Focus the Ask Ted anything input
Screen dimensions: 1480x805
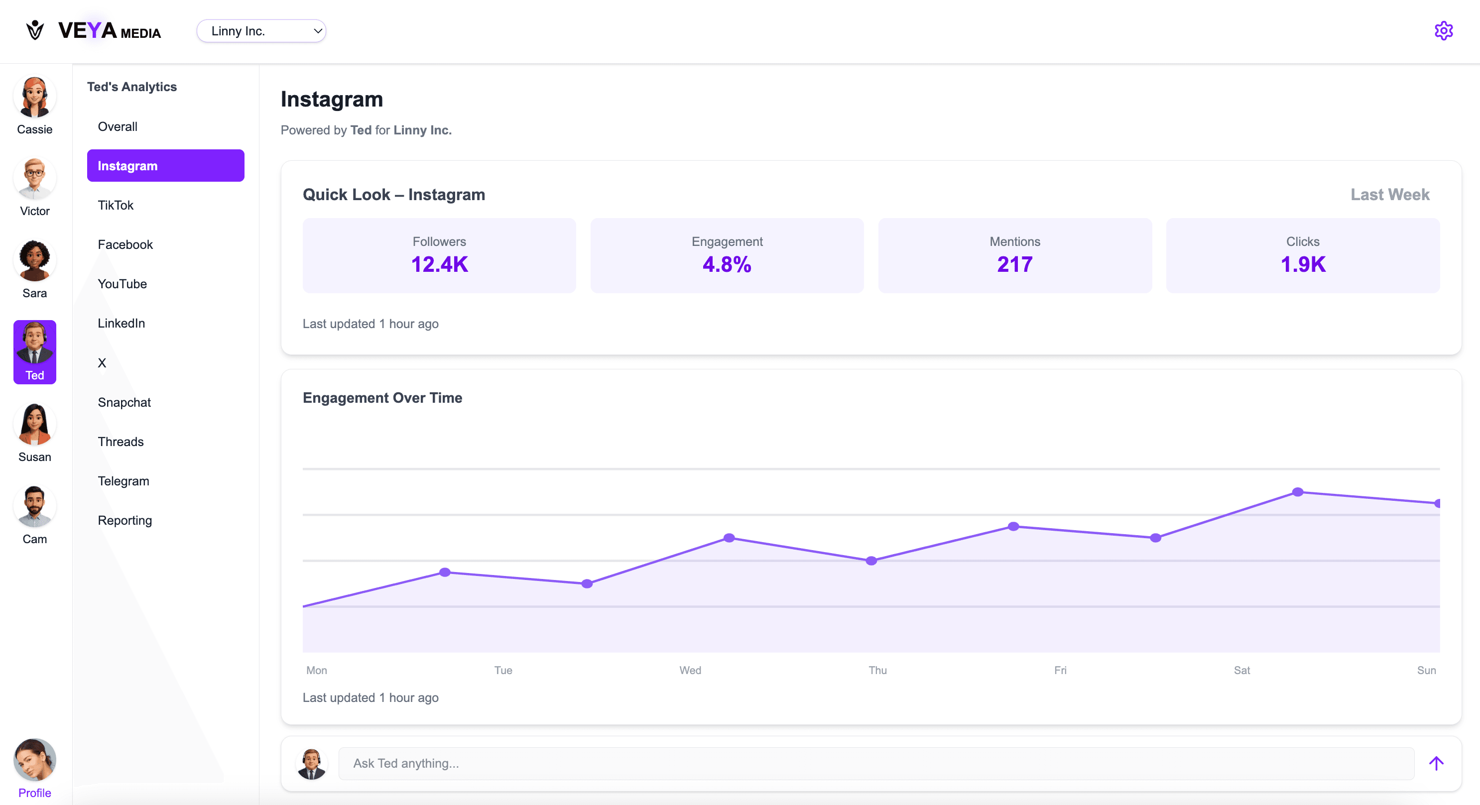(x=875, y=763)
